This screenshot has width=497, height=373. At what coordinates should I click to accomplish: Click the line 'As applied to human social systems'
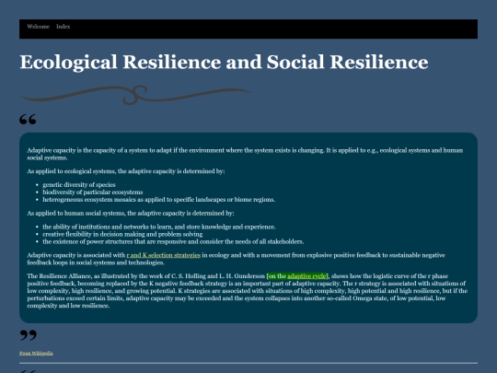point(131,213)
